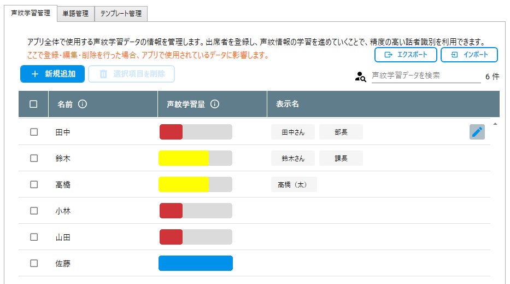
Task: Click the scroll-up arrow of the list
Action: tap(495, 124)
